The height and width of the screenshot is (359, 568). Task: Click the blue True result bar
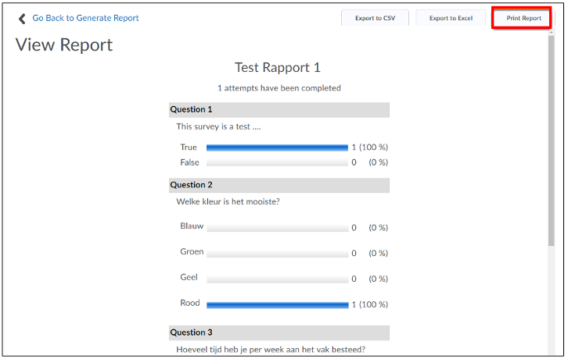tap(277, 148)
